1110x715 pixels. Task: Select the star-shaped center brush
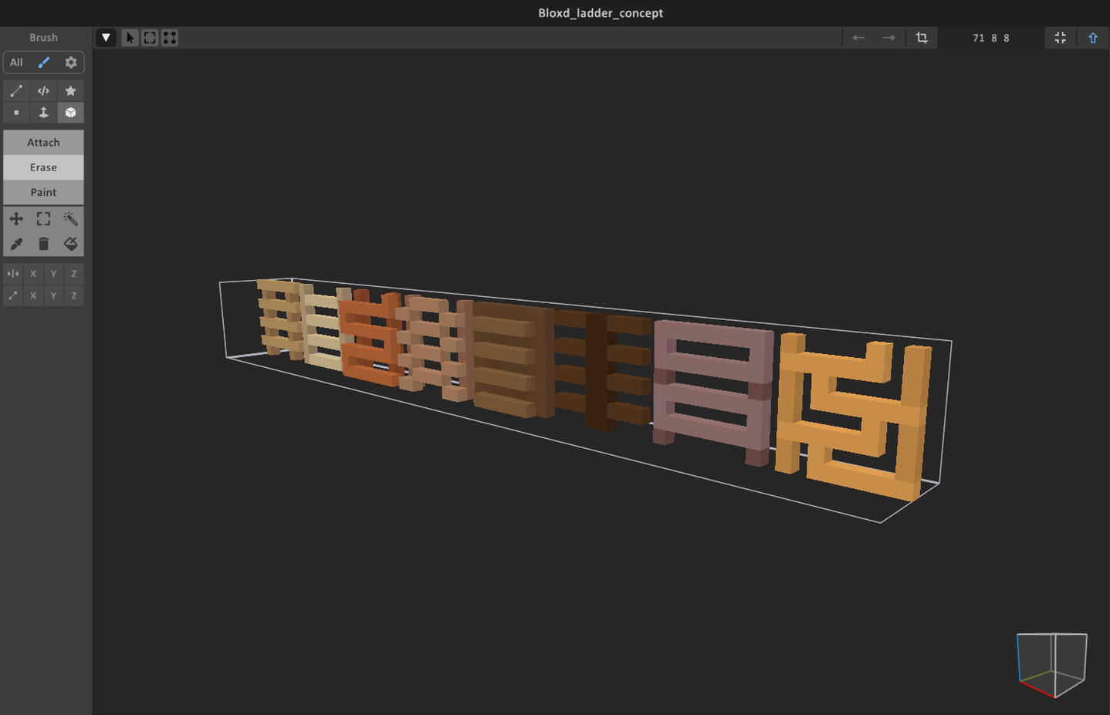[x=70, y=91]
